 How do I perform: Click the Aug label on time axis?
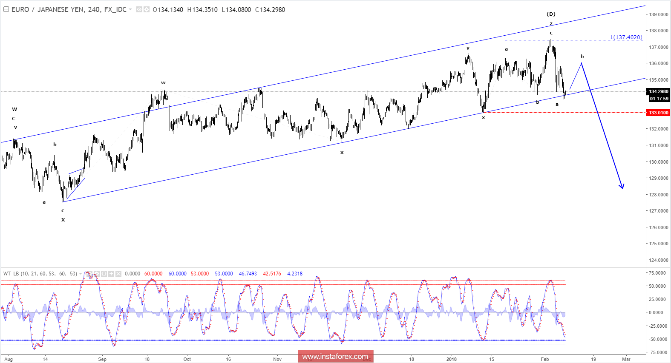(x=9, y=359)
